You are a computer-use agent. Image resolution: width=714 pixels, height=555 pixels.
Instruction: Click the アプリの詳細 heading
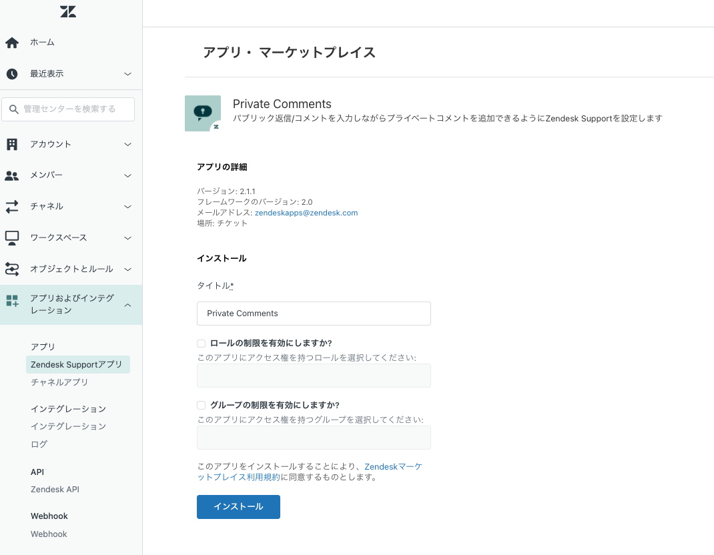pyautogui.click(x=222, y=167)
